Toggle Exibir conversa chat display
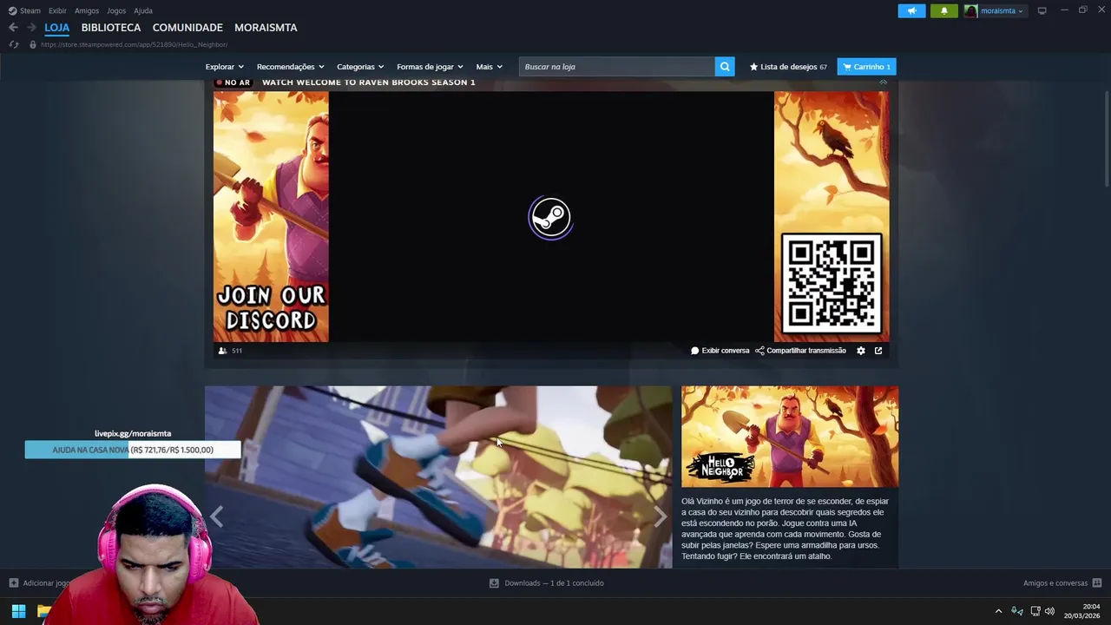Viewport: 1111px width, 625px height. pos(720,351)
